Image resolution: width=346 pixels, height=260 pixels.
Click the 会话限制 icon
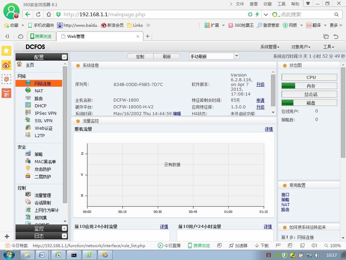(x=28, y=202)
